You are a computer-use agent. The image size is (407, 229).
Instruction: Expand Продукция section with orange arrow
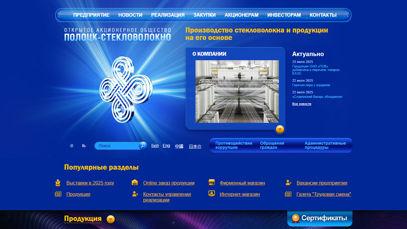[111, 219]
